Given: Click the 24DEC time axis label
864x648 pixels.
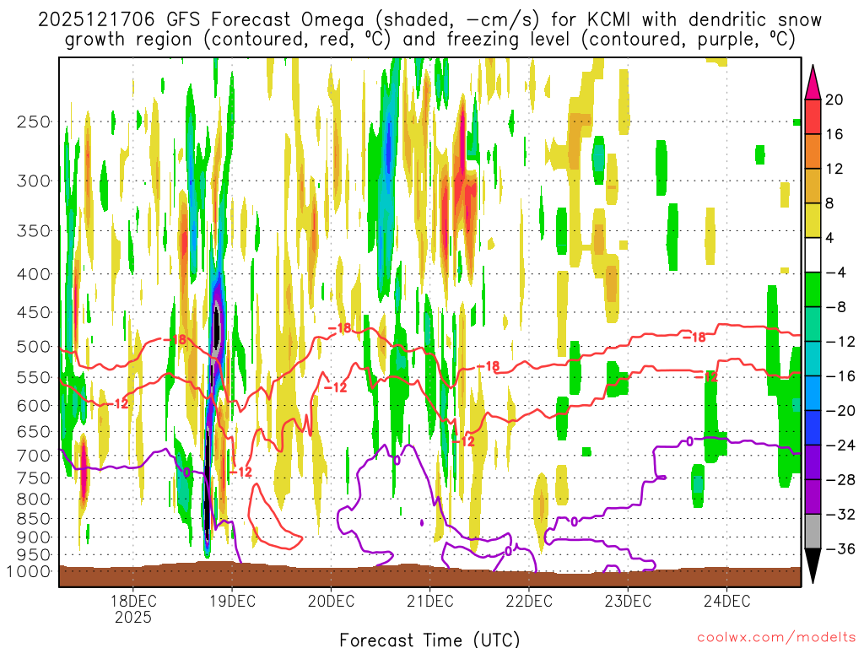Looking at the screenshot, I should coord(726,601).
